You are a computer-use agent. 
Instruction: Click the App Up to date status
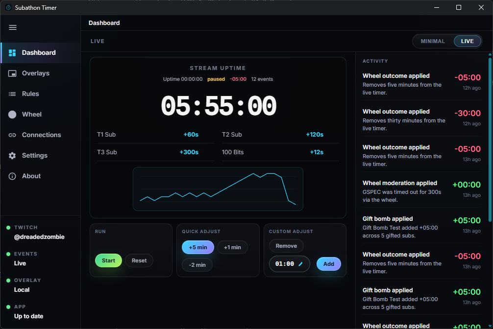[28, 316]
